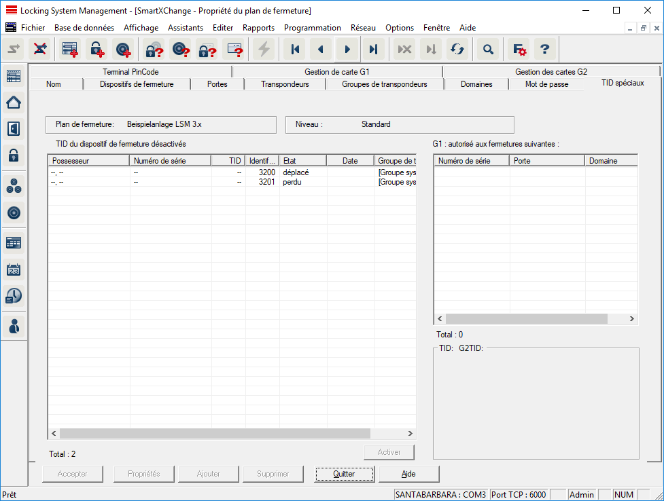Click the calendar icon in sidebar
664x501 pixels.
[x=14, y=270]
